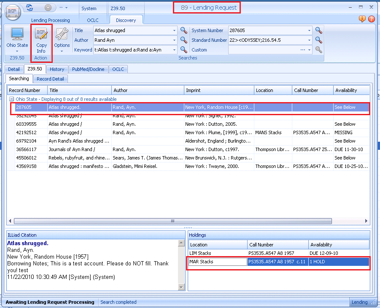Click the red help question mark icon
Image resolution: width=380 pixels, height=308 pixels.
tap(371, 19)
